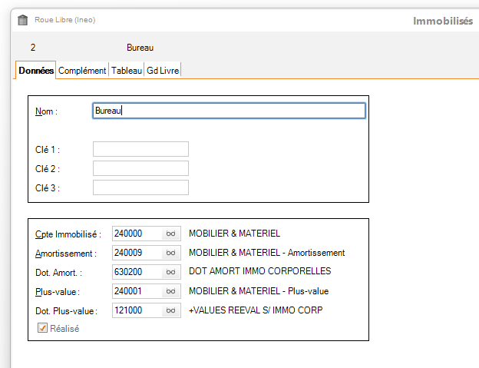Click the Plus-value field with 240001
This screenshot has width=479, height=368.
pos(137,291)
